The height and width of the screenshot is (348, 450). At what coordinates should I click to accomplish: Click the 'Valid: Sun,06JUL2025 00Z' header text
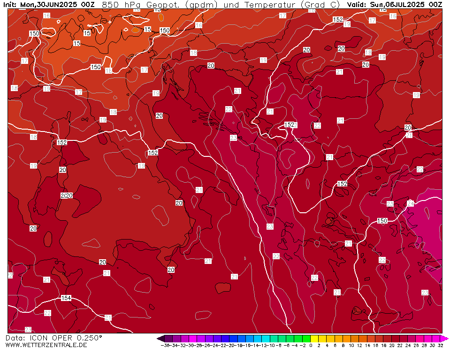394,5
